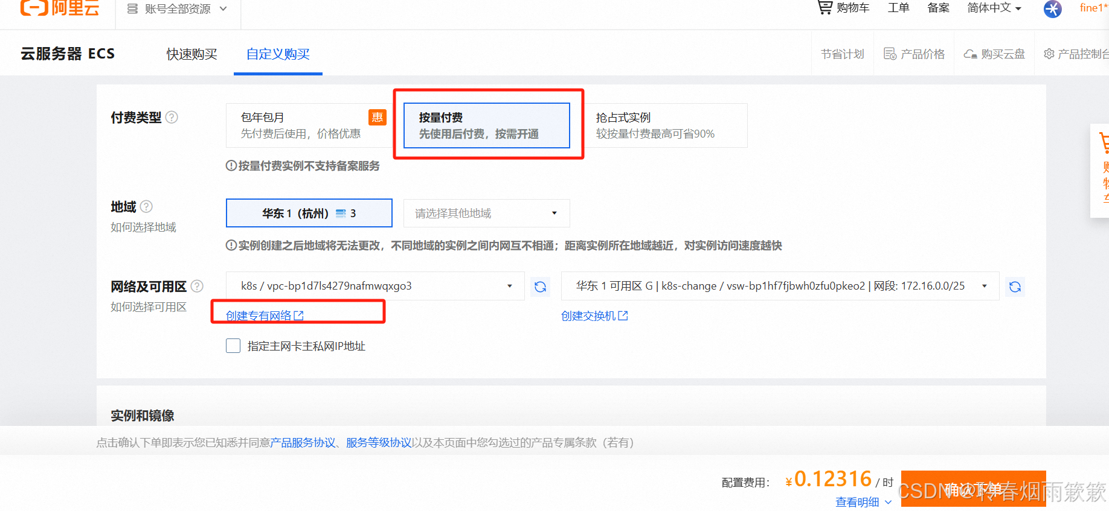Switch to 自定义购买 tab
This screenshot has height=511, width=1109.
(x=278, y=54)
